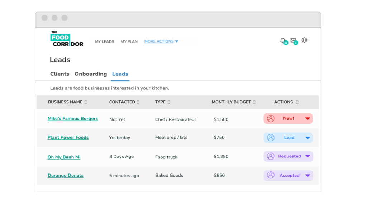Select the Leads tab

point(120,74)
